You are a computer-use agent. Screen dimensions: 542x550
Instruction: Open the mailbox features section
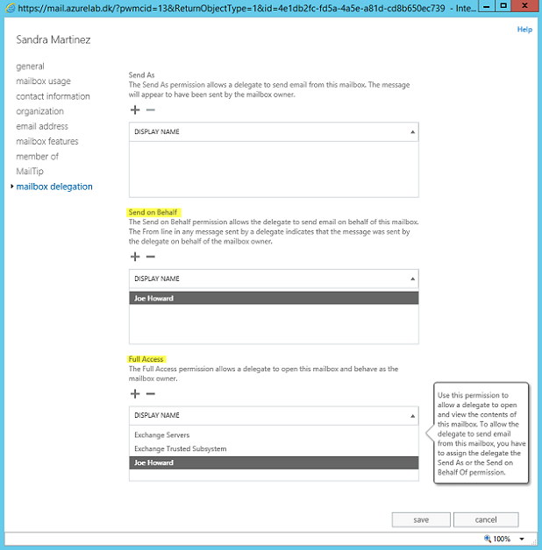47,141
